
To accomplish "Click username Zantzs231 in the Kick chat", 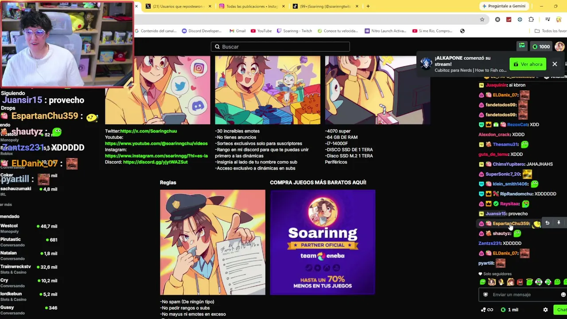I will coord(489,243).
